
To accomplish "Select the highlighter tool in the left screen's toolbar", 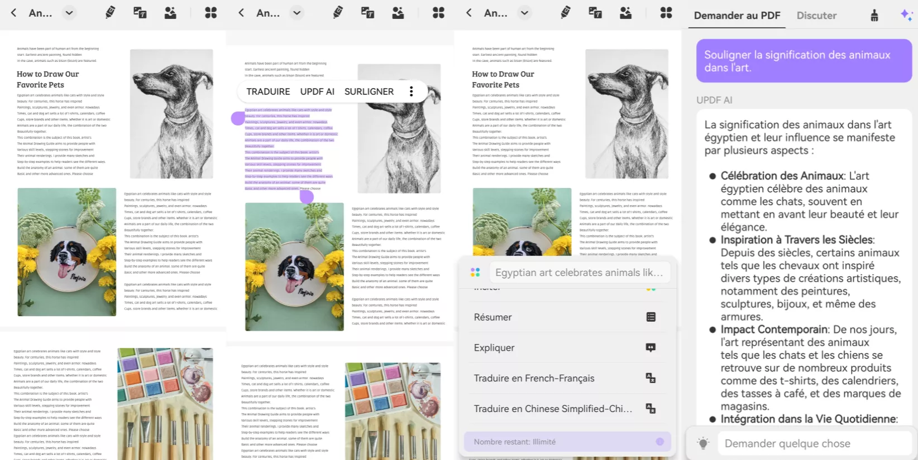I will pos(110,12).
